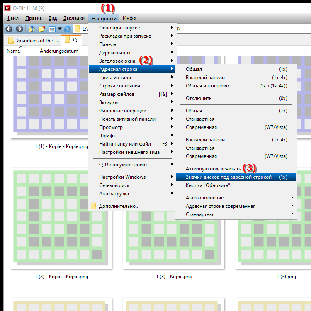
Task: Go back with the left arrow button
Action: (x=9, y=29)
